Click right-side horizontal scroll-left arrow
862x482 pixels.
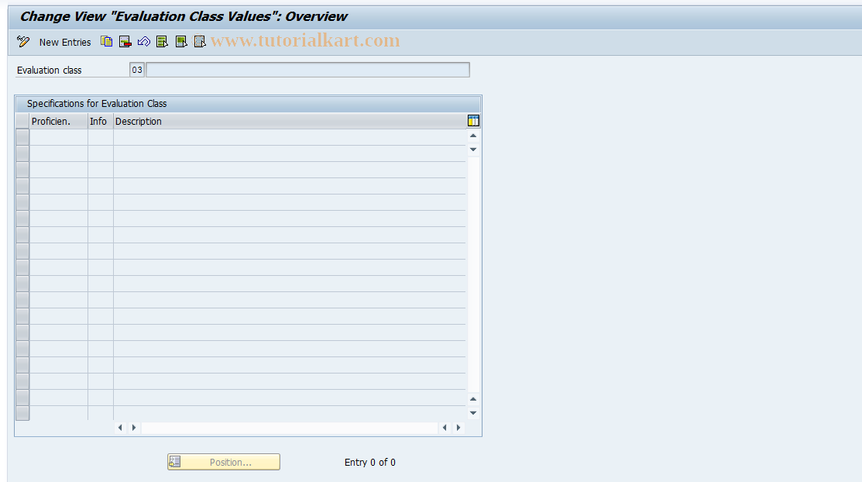445,428
